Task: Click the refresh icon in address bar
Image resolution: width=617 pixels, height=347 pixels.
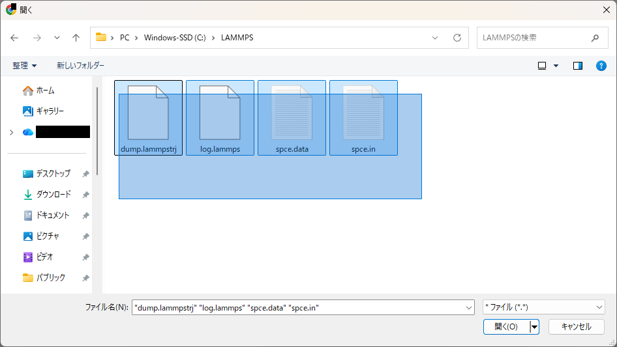Action: [x=457, y=38]
